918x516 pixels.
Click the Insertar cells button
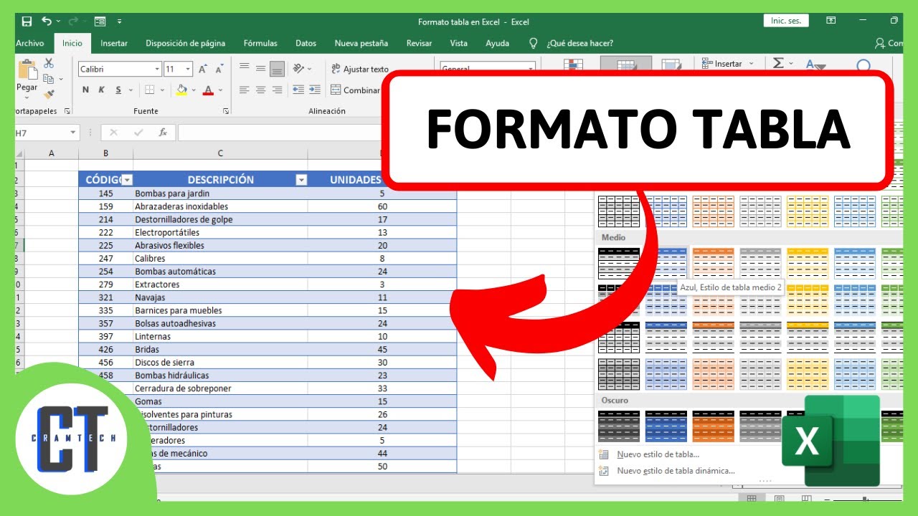pyautogui.click(x=728, y=64)
